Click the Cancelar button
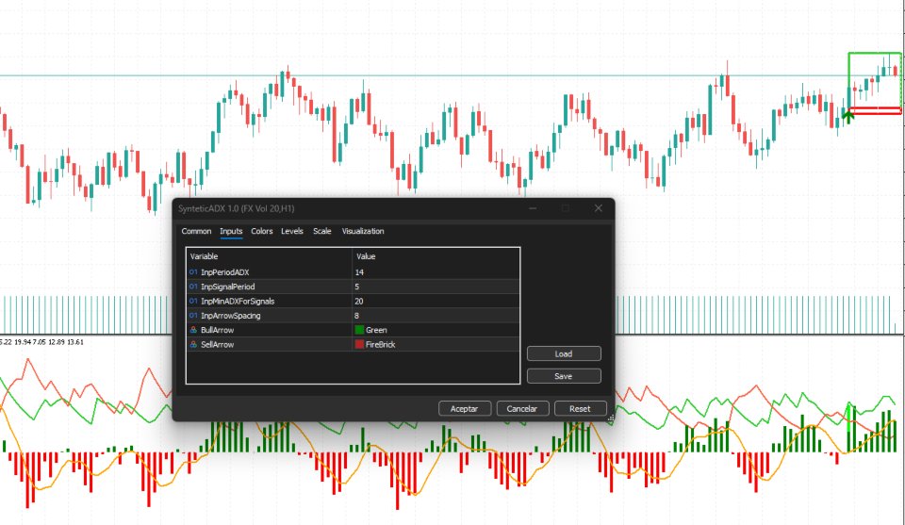Viewport: 905px width, 525px height. (522, 408)
